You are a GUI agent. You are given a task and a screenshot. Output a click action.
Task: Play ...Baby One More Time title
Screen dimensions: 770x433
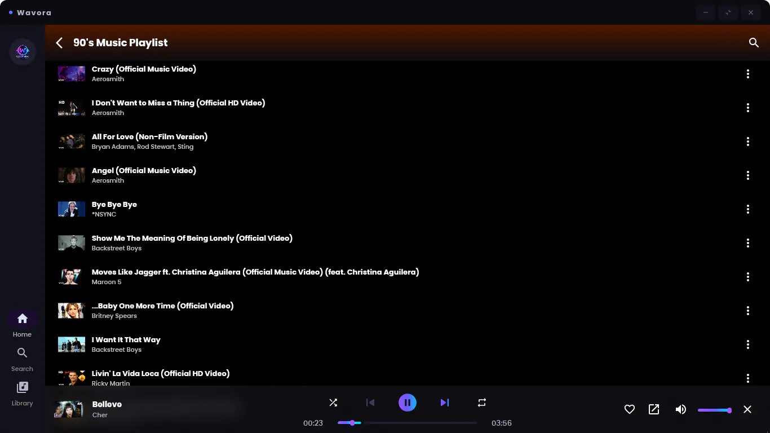[162, 306]
